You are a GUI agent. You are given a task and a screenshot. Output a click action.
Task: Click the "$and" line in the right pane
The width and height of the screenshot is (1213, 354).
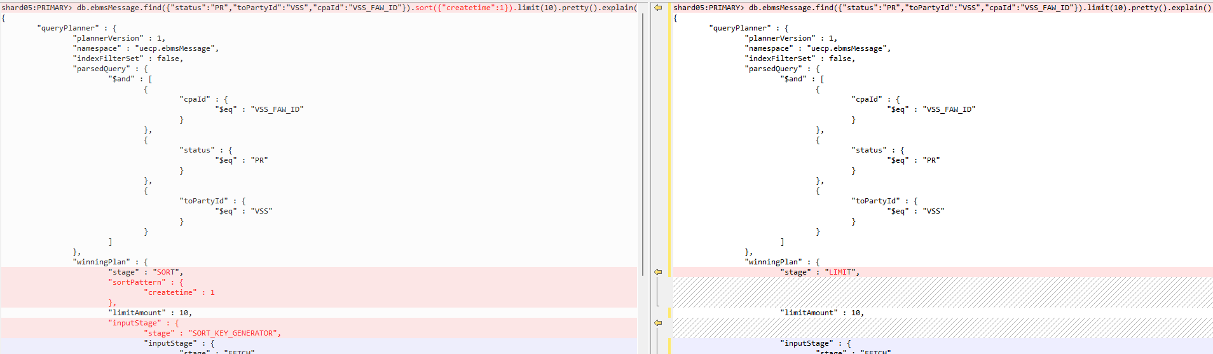[x=802, y=79]
